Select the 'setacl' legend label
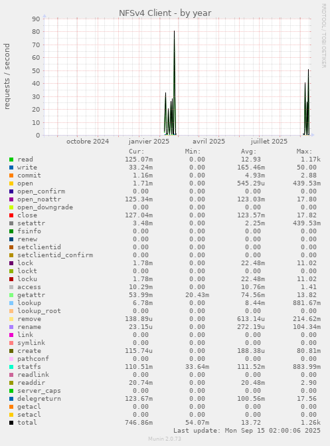This screenshot has width=330, height=446. coord(29,415)
